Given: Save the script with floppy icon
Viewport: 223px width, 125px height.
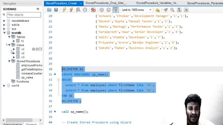Looking at the screenshot, I should click(x=56, y=10).
